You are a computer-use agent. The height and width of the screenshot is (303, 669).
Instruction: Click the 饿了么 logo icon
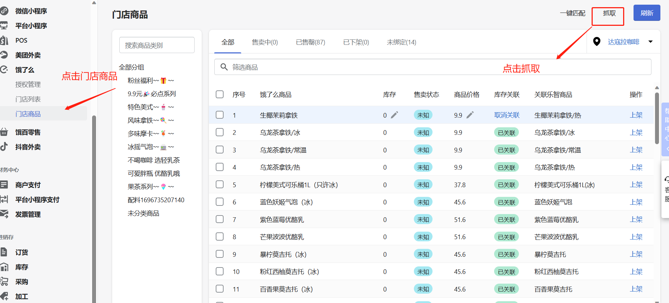[4, 70]
